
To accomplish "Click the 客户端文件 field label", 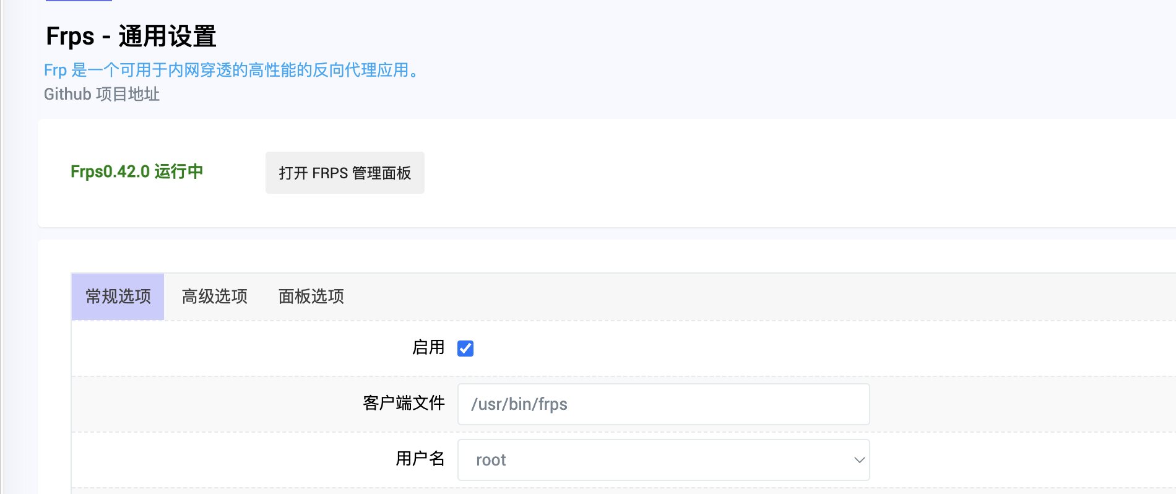I will click(x=404, y=403).
